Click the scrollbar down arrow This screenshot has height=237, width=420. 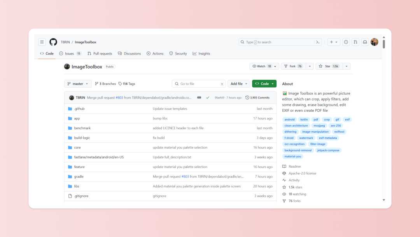(384, 200)
